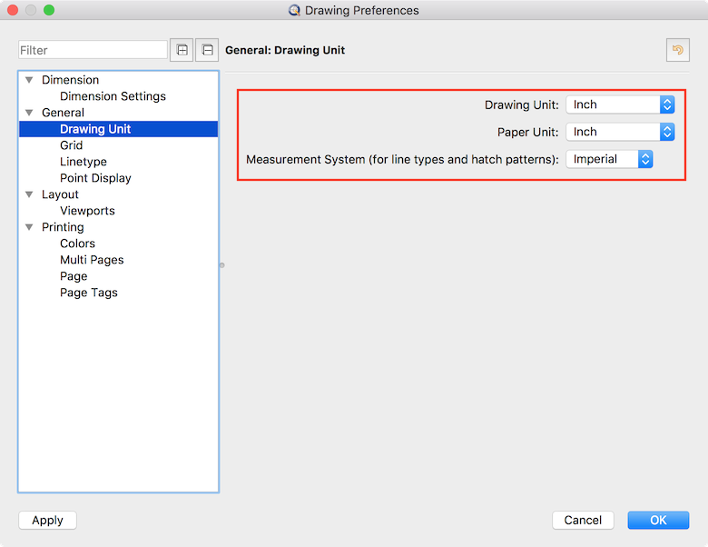Screen dimensions: 708x547
Task: Open the Drawing Unit dropdown
Action: coord(620,104)
